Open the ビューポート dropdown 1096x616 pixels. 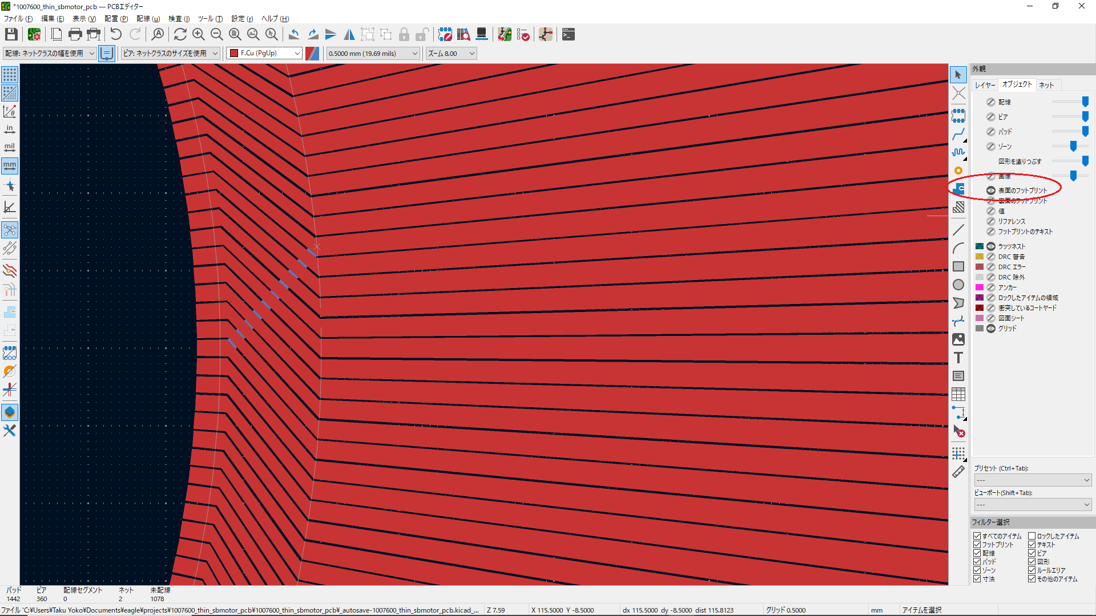pos(1033,505)
